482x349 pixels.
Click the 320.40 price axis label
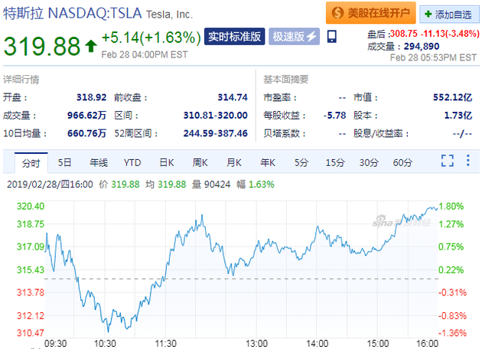[31, 206]
